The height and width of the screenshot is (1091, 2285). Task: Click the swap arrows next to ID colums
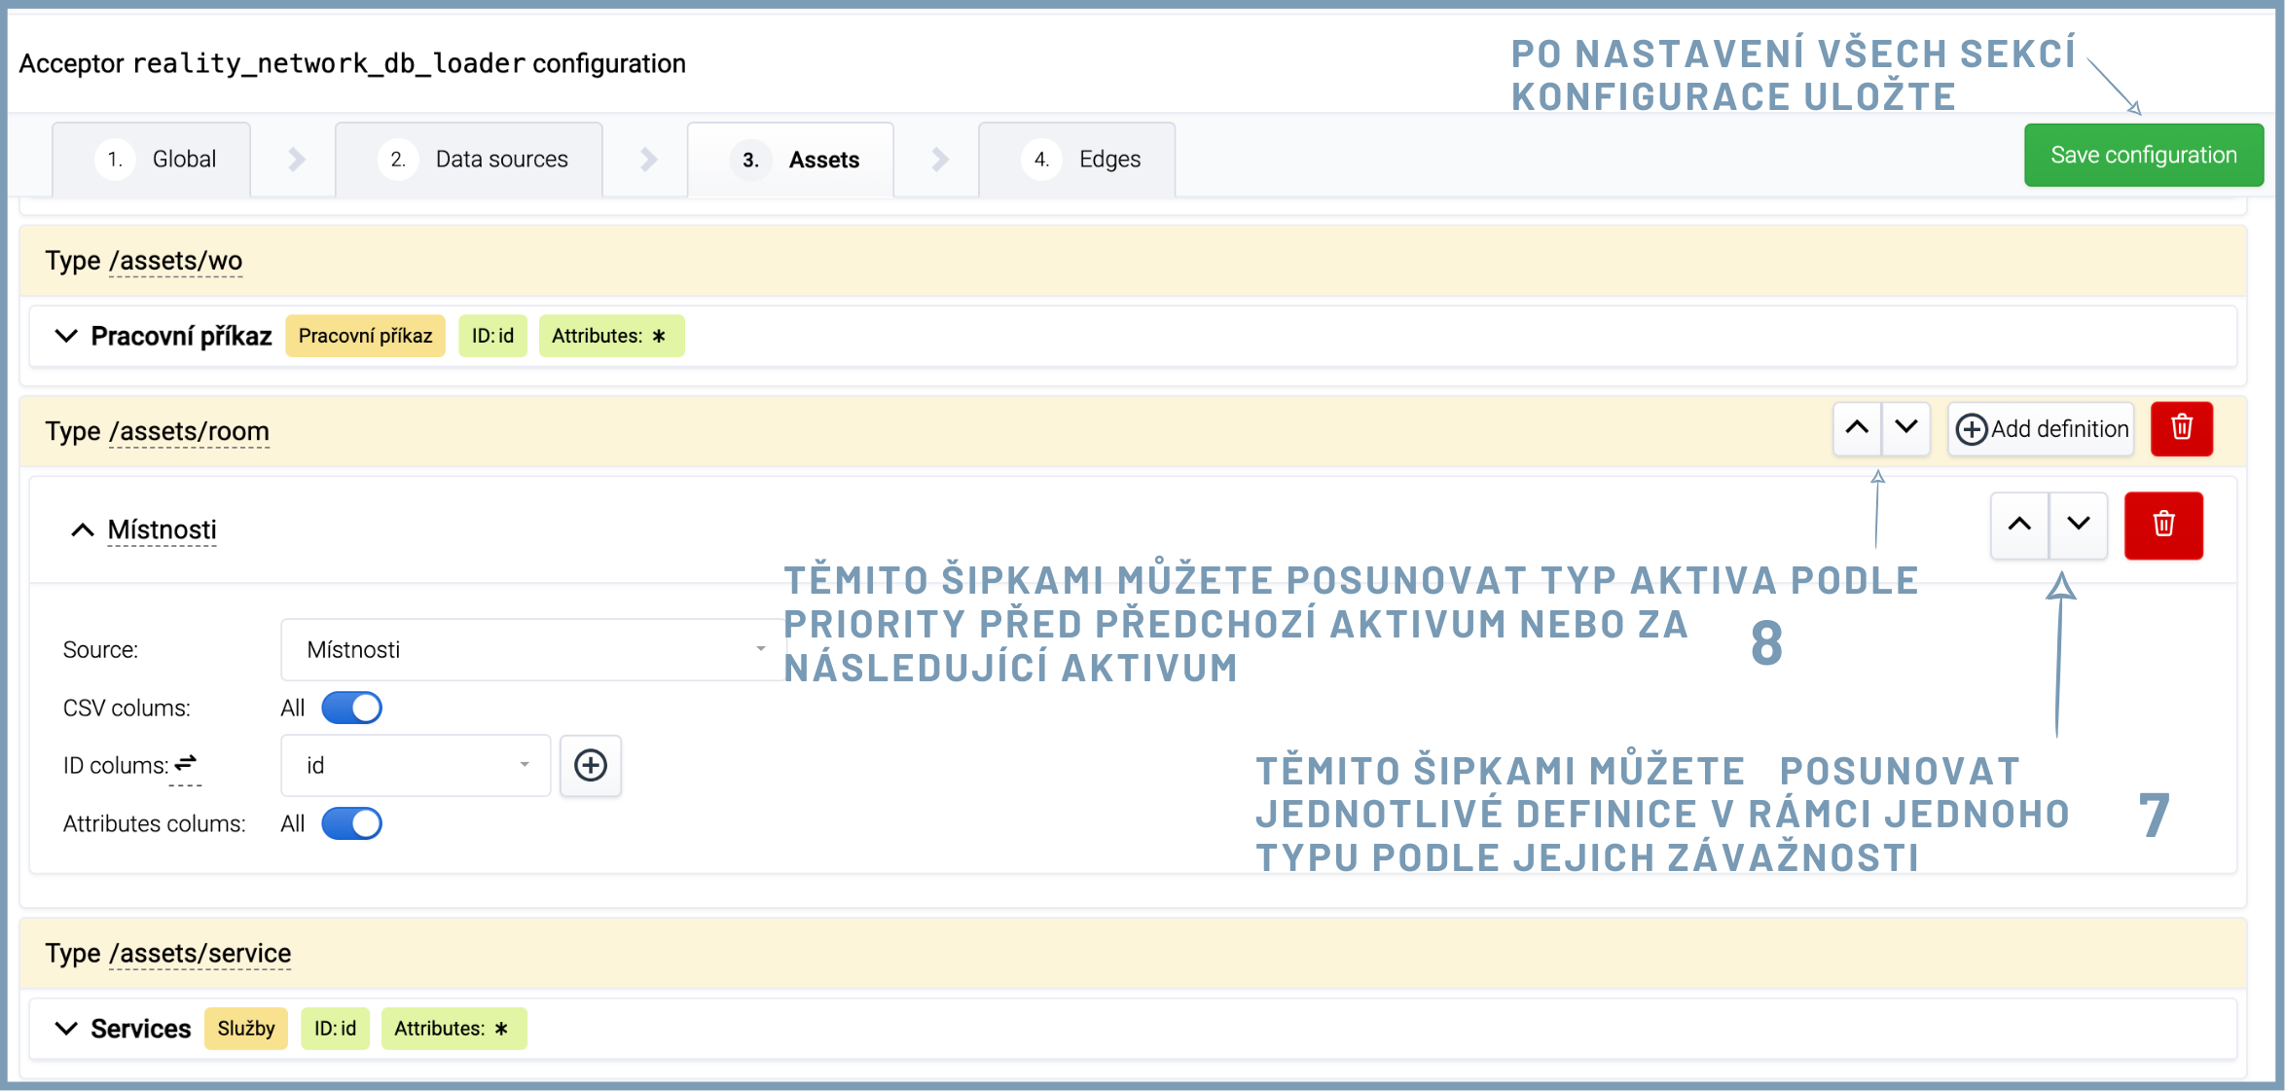click(x=185, y=763)
